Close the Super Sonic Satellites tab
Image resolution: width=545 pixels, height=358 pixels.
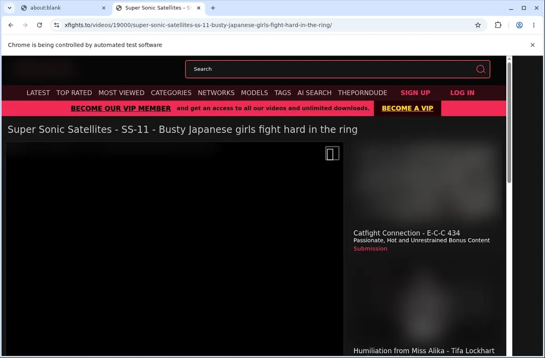(198, 8)
